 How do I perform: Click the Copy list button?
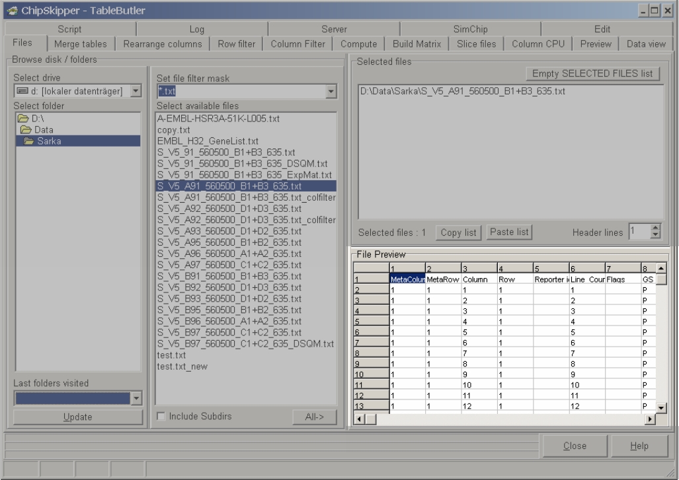click(459, 232)
